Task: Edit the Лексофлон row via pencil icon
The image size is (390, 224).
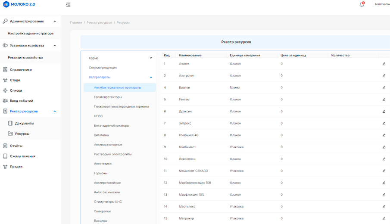Action: click(384, 159)
